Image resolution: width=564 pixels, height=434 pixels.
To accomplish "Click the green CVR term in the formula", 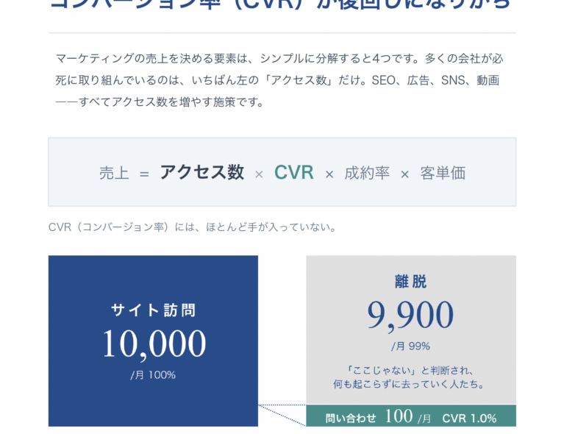I will pyautogui.click(x=294, y=172).
